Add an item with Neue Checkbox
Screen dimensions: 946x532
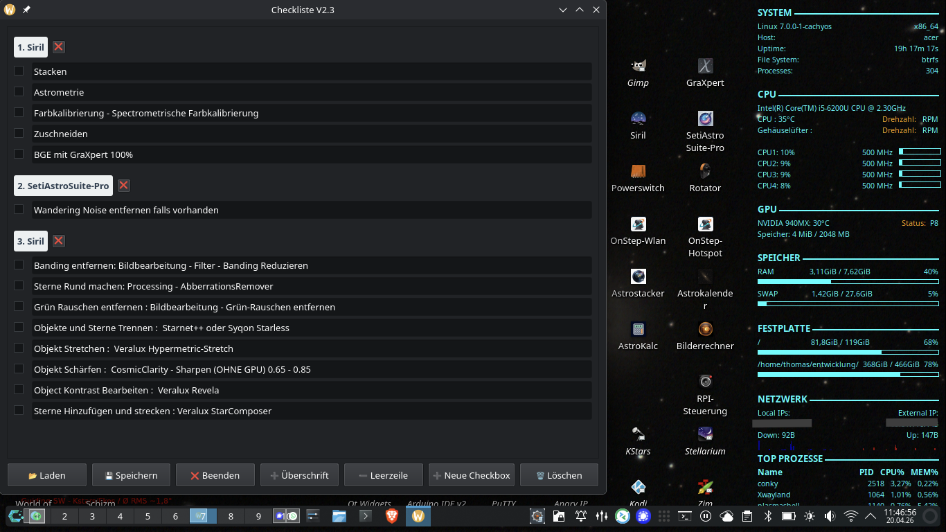[472, 475]
